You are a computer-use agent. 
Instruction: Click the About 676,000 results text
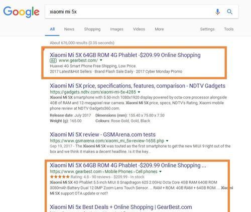coord(82,43)
